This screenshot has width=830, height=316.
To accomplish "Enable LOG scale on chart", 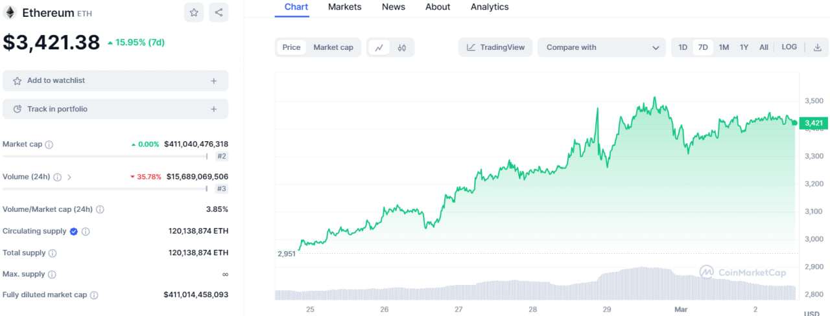I will [789, 47].
